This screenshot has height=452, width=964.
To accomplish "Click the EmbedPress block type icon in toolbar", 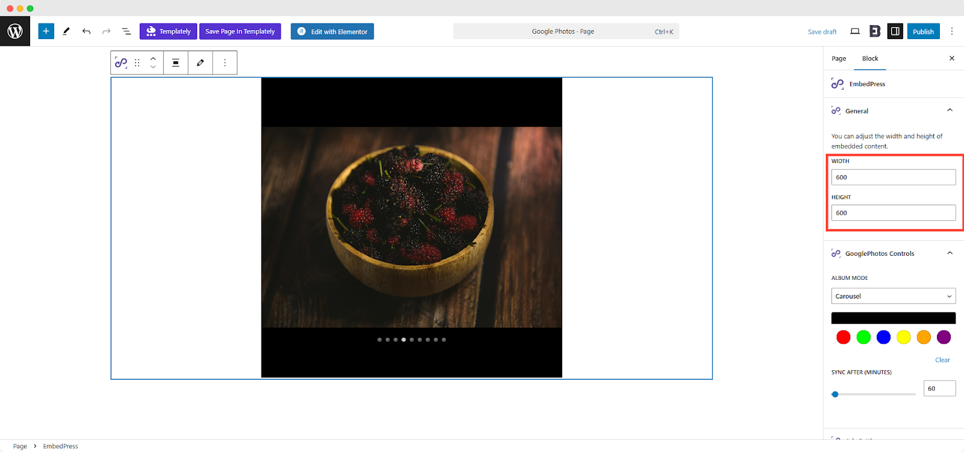I will [x=121, y=63].
